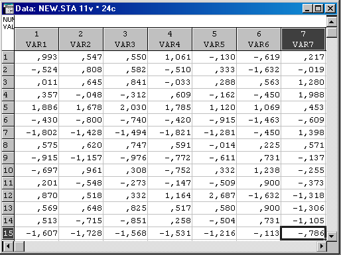The image size is (341, 255).
Task: Click cell value ,747 in VAR3
Action: tap(125, 145)
